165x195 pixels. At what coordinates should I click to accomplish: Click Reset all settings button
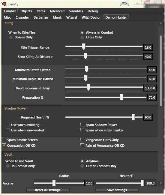[48, 190]
